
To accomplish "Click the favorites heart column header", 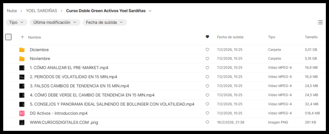I will click(207, 37).
